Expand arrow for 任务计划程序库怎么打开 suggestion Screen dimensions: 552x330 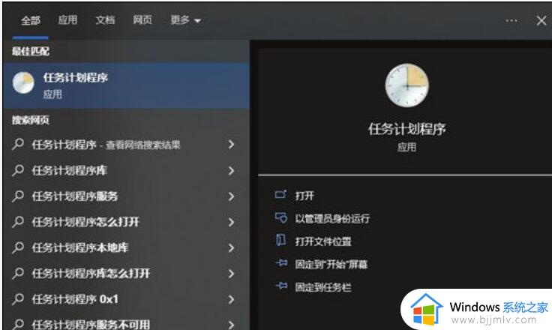231,274
